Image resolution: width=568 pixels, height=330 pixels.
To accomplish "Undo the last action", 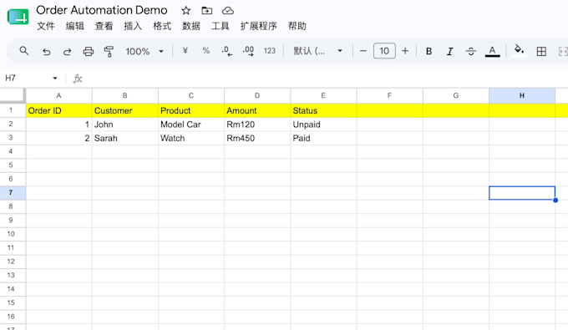I will (x=47, y=52).
